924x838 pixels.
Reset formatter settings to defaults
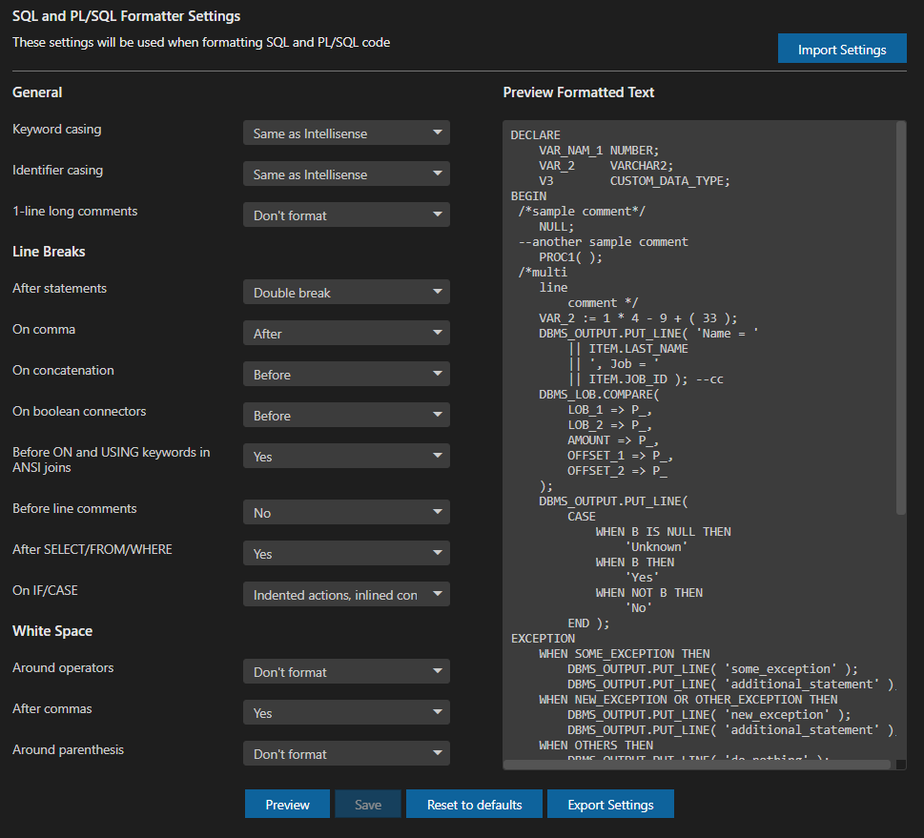coord(474,804)
